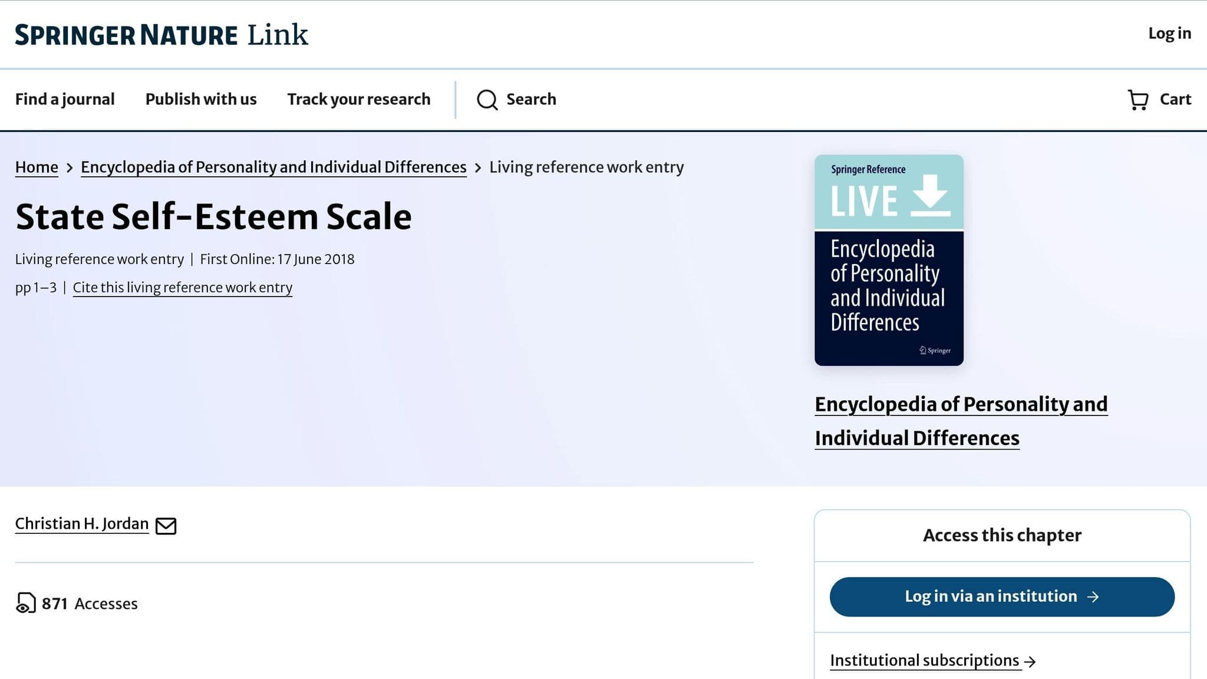Click the Log in link
This screenshot has height=679, width=1207.
[x=1168, y=34]
